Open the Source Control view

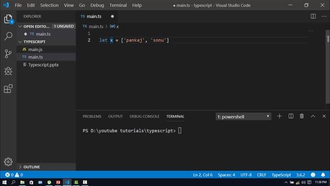coord(8,54)
